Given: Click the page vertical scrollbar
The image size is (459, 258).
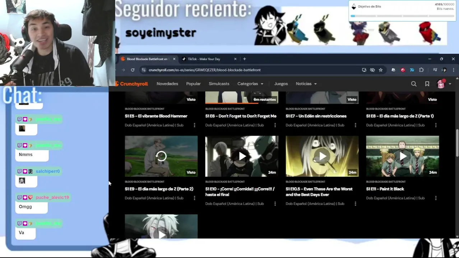Looking at the screenshot, I should [x=457, y=143].
